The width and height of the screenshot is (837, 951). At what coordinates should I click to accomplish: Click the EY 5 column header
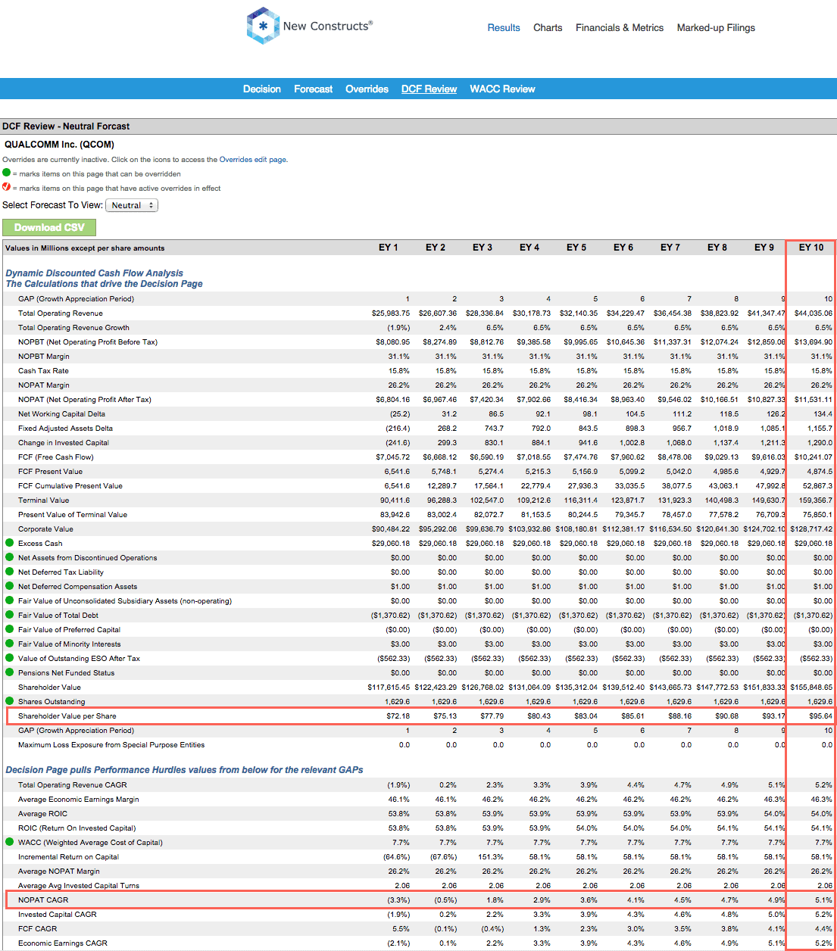click(576, 248)
